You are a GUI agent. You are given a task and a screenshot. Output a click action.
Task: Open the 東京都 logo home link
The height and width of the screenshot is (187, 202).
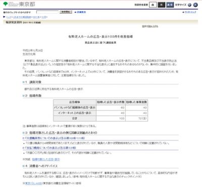19,4
